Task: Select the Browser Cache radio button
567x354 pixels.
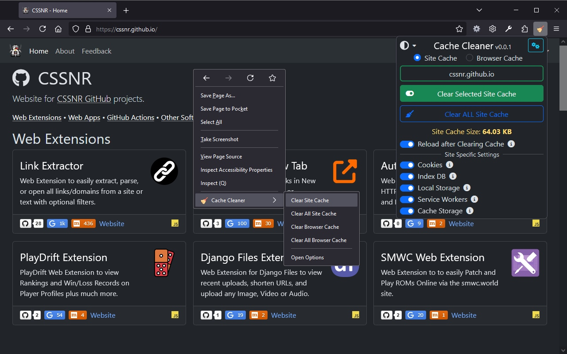Action: (x=469, y=58)
